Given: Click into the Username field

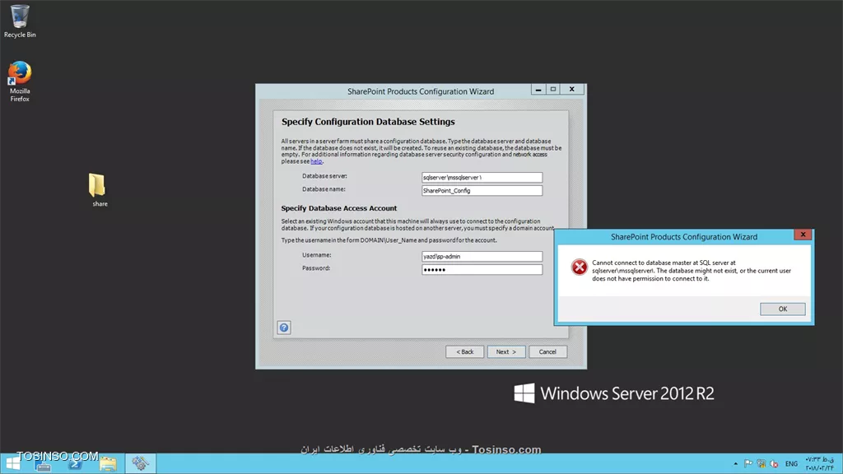Looking at the screenshot, I should tap(482, 257).
